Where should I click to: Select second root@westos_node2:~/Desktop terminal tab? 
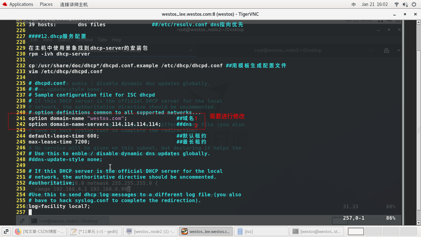(288, 50)
